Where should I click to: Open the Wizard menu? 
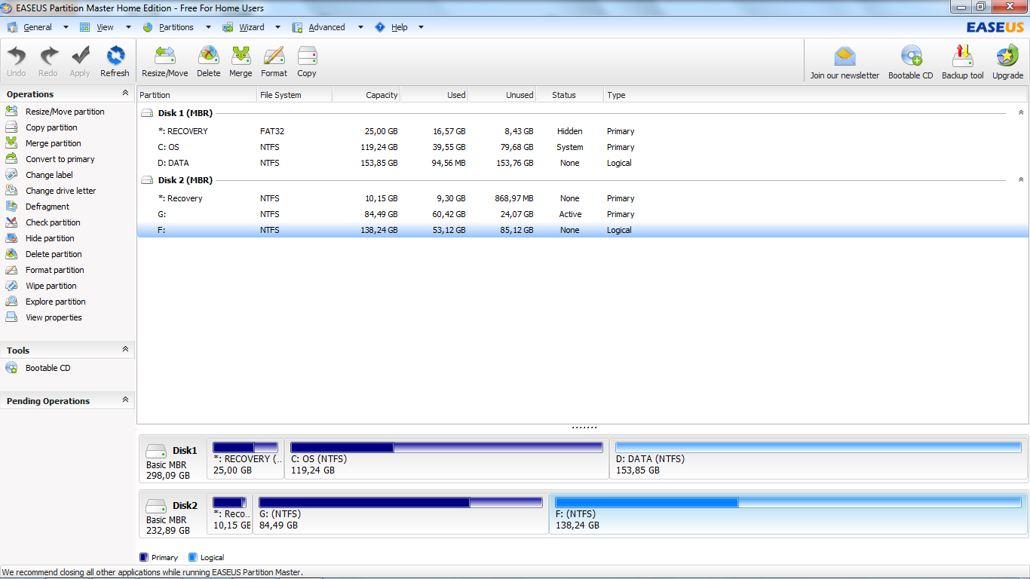click(x=252, y=27)
